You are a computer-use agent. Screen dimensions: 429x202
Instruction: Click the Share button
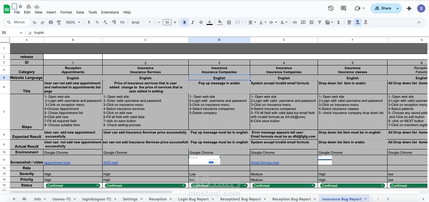click(x=382, y=8)
